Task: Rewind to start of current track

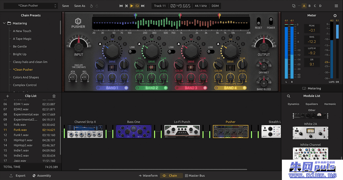Action: pyautogui.click(x=126, y=6)
